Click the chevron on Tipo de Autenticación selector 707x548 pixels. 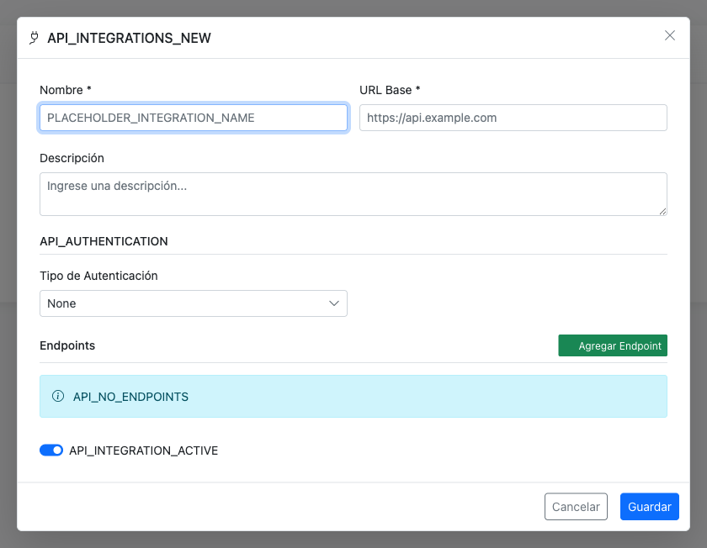pos(333,303)
